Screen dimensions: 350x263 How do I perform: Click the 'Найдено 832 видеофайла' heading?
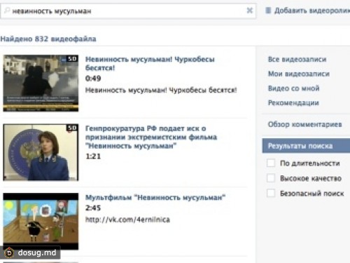(48, 39)
